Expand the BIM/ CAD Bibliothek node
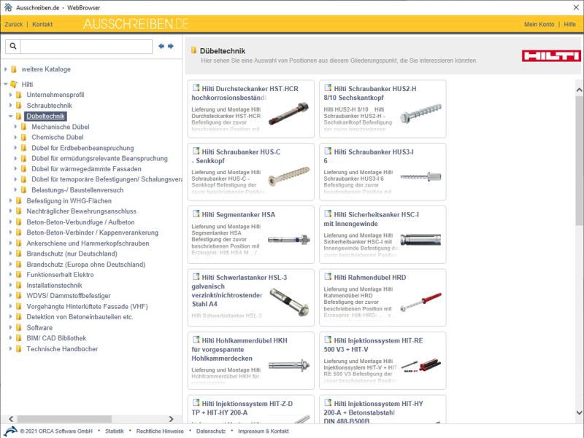Screen dimensions: 584x438 (x=10, y=338)
